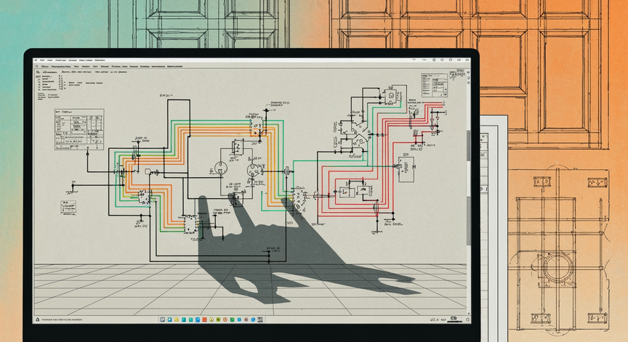The width and height of the screenshot is (628, 342).
Task: Click the grey picture icon ending the taskbar row
Action: coord(260,319)
